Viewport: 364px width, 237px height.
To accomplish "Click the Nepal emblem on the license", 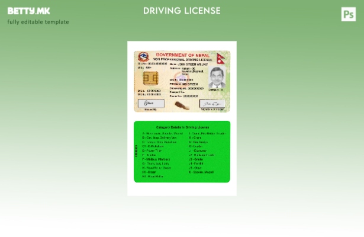I will (144, 57).
